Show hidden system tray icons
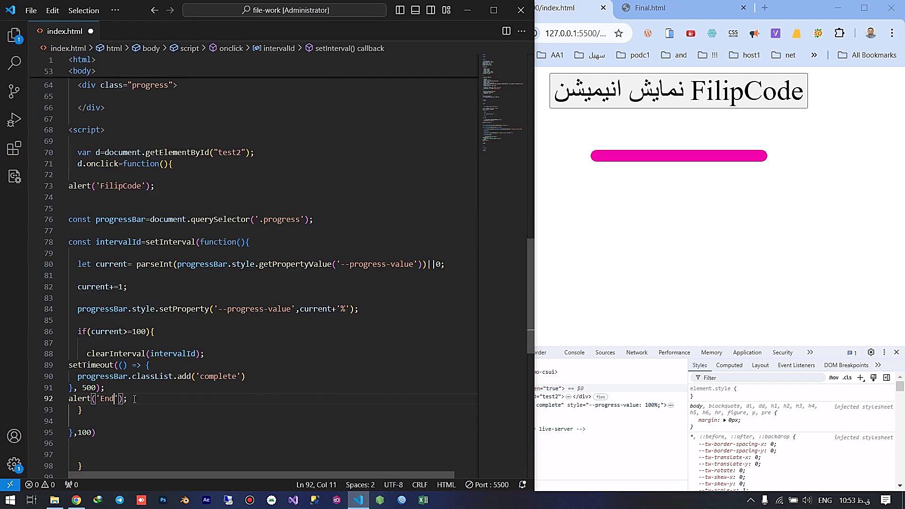The height and width of the screenshot is (509, 905). (750, 500)
